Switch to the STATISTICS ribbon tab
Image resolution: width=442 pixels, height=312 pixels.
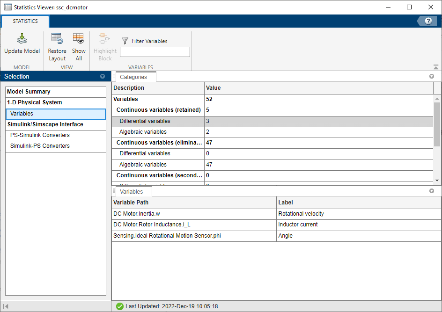click(25, 22)
